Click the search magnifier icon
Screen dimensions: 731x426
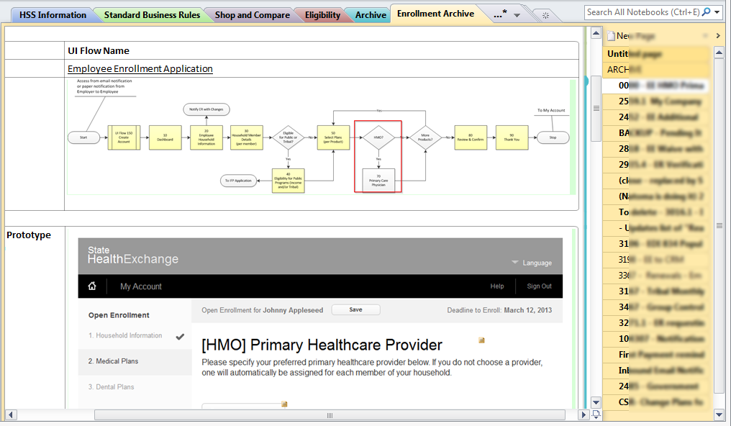point(707,12)
